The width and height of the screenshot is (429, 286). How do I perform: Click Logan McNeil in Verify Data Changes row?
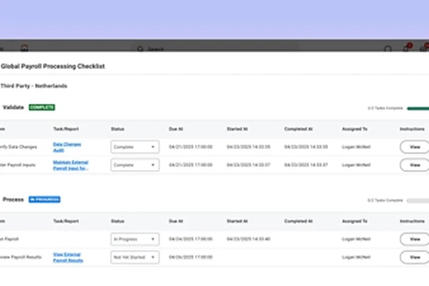pyautogui.click(x=356, y=147)
